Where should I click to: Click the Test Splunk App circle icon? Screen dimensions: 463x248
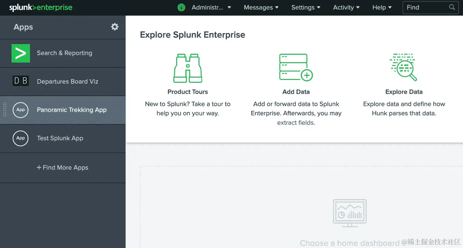pyautogui.click(x=21, y=138)
